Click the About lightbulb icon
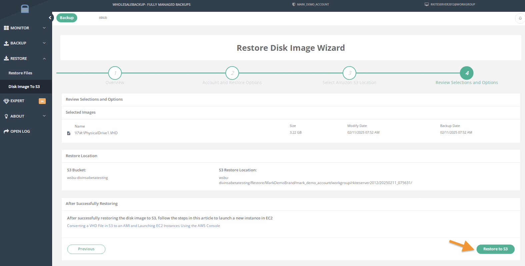This screenshot has width=525, height=266. click(6, 116)
